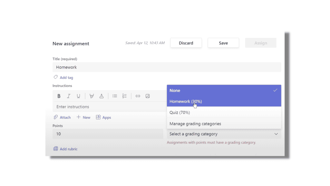Toggle bold formatting in instructions toolbar

(59, 96)
